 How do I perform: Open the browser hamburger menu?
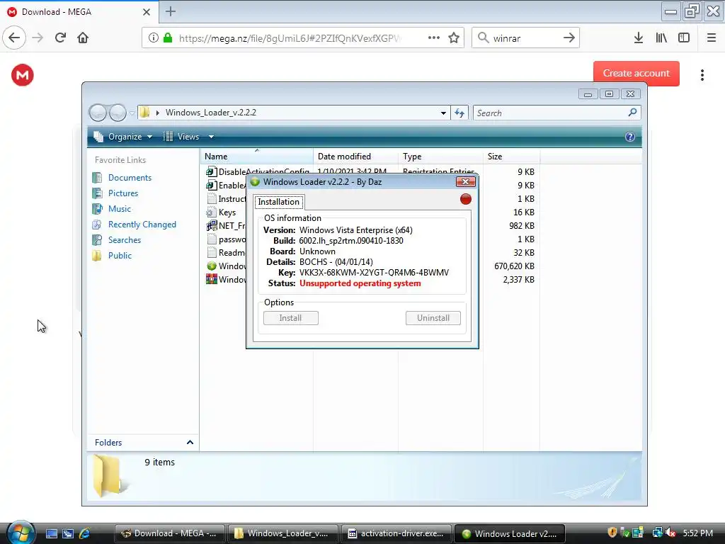click(x=712, y=38)
